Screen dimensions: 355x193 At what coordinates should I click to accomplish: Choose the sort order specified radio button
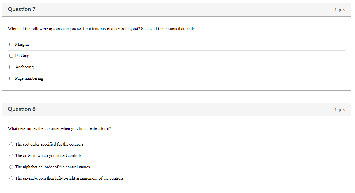pyautogui.click(x=11, y=144)
